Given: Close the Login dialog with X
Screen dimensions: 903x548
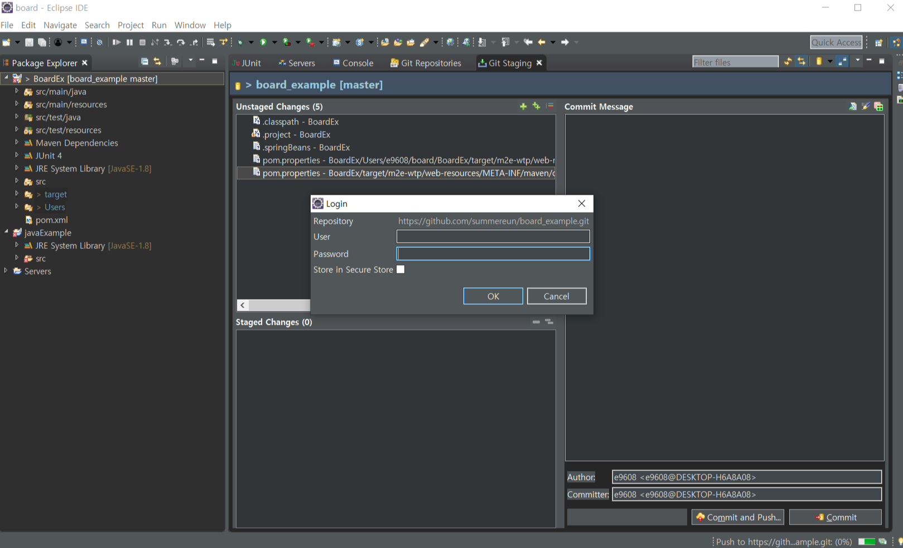Looking at the screenshot, I should tap(582, 204).
